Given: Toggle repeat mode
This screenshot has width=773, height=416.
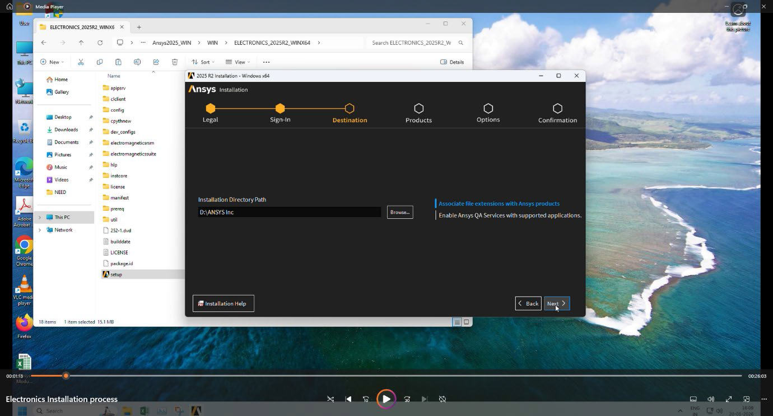Looking at the screenshot, I should tap(443, 399).
